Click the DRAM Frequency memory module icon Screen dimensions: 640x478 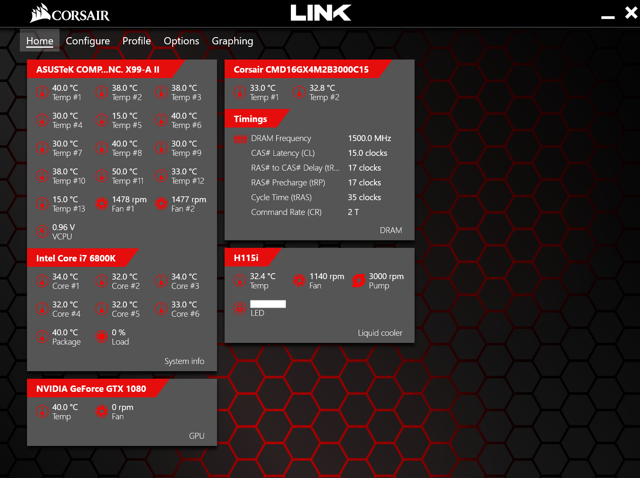[240, 139]
